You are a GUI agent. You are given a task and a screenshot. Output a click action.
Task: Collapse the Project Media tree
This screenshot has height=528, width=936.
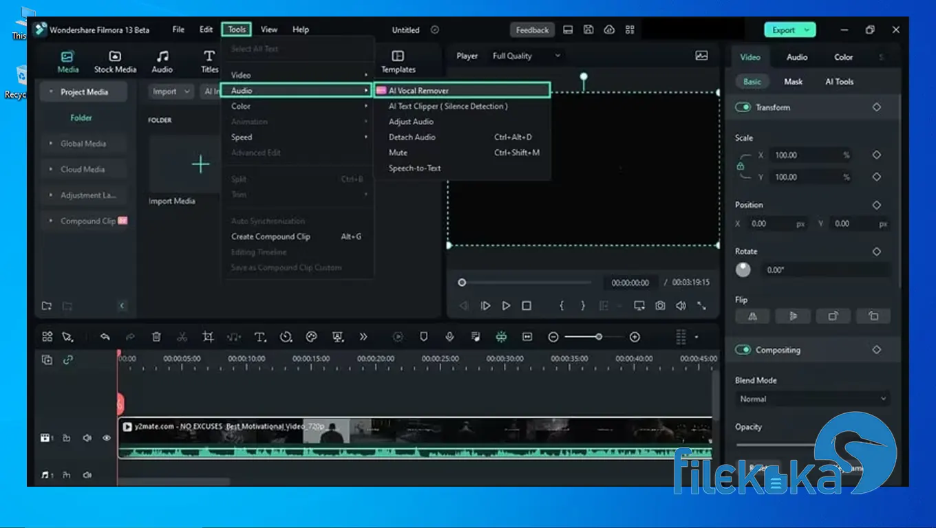51,92
